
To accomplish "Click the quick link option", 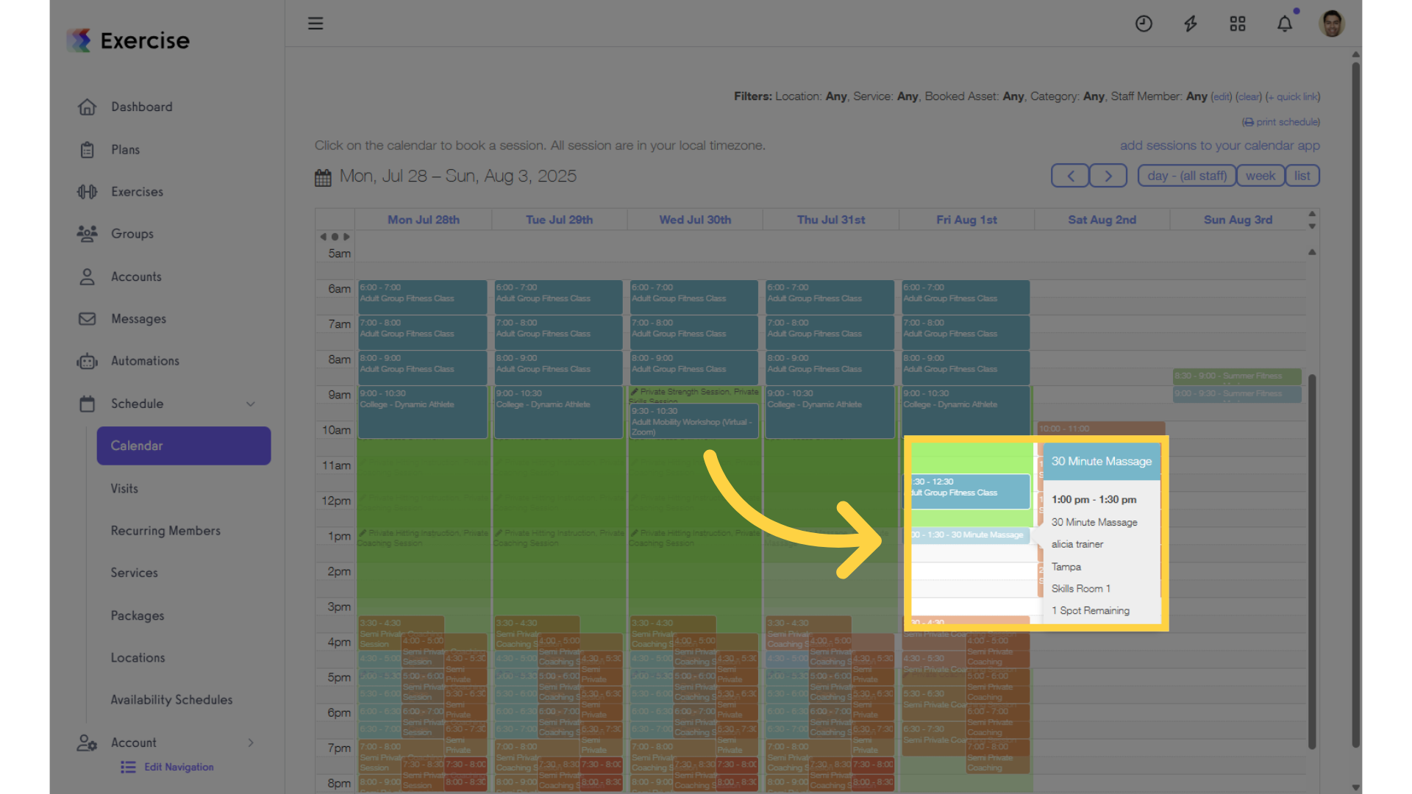I will [1293, 96].
